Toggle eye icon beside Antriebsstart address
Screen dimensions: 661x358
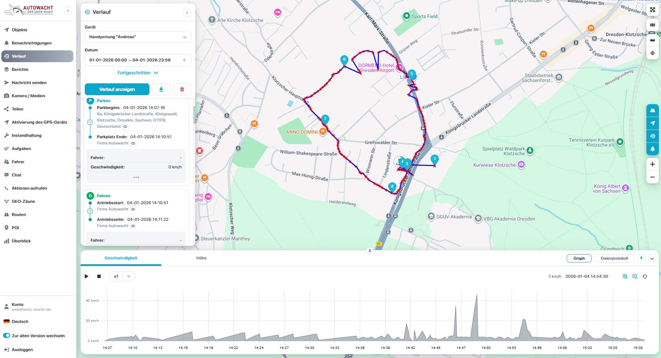coord(133,209)
